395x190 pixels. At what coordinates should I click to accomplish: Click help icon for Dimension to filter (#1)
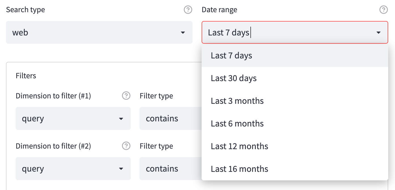pos(126,96)
